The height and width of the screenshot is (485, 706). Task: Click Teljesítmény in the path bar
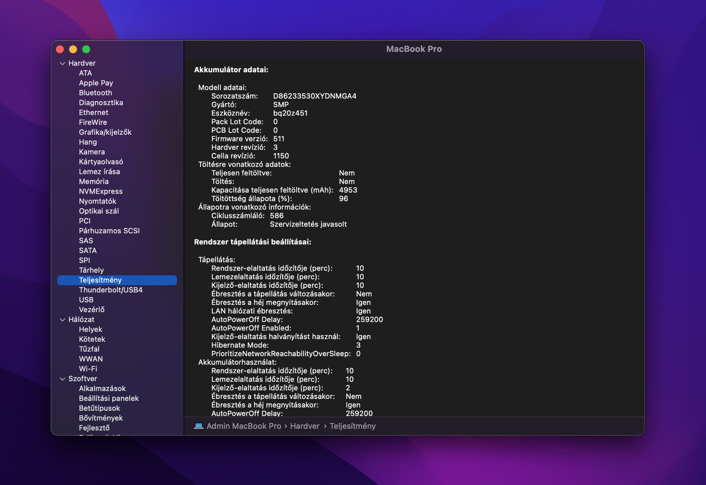pos(353,426)
